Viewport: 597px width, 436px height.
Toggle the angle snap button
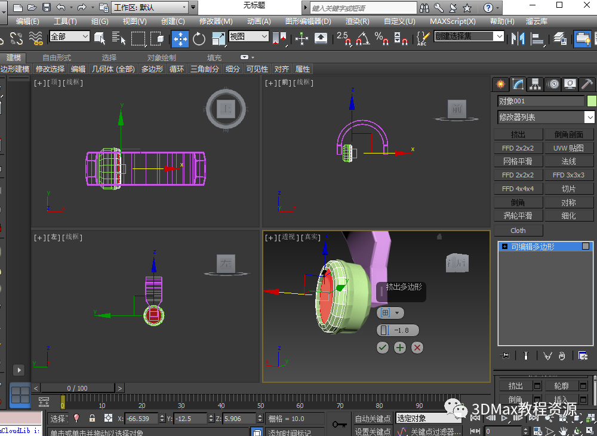click(x=362, y=39)
